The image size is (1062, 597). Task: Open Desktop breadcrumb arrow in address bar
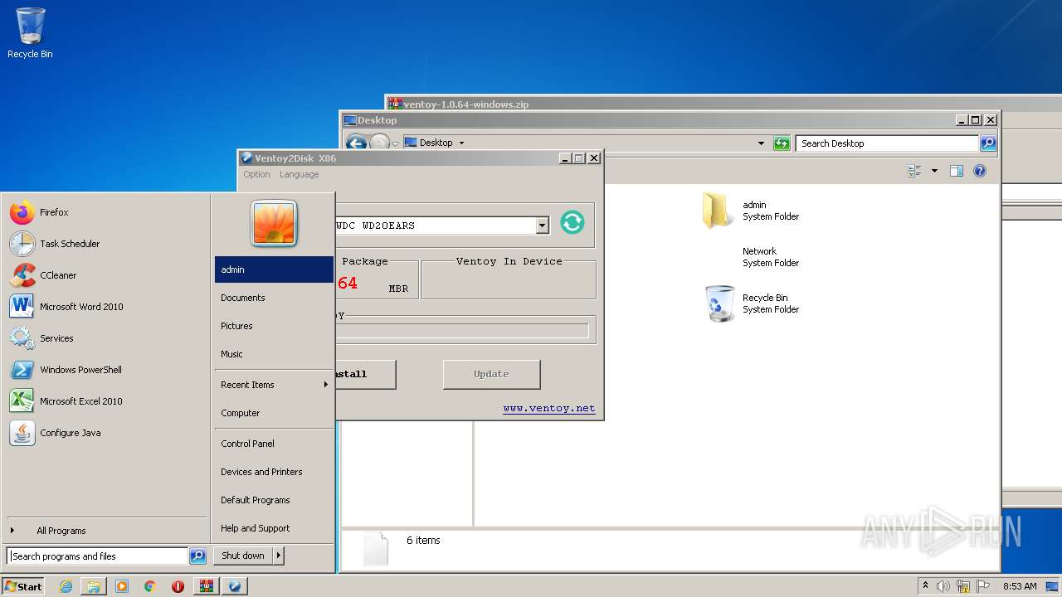coord(461,143)
